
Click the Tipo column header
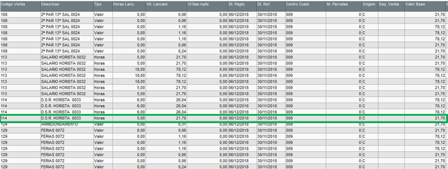(x=103, y=6)
